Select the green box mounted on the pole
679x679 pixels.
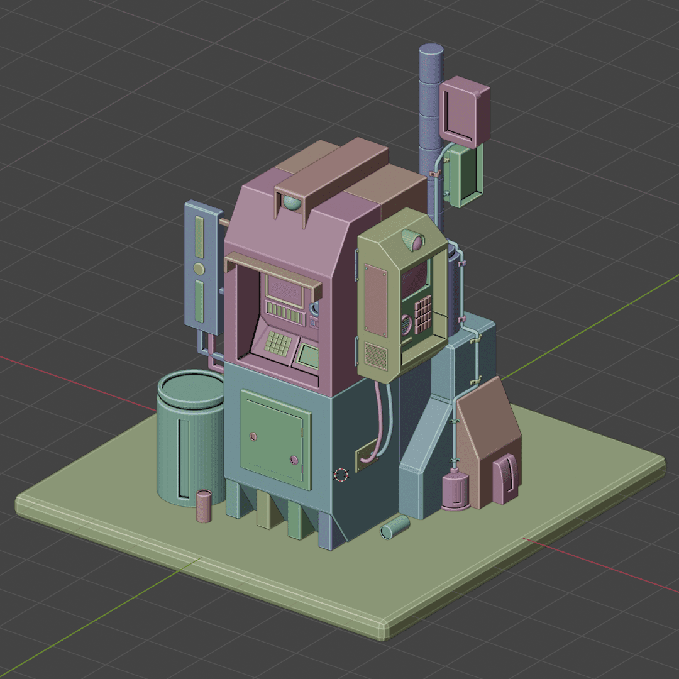pyautogui.click(x=463, y=175)
